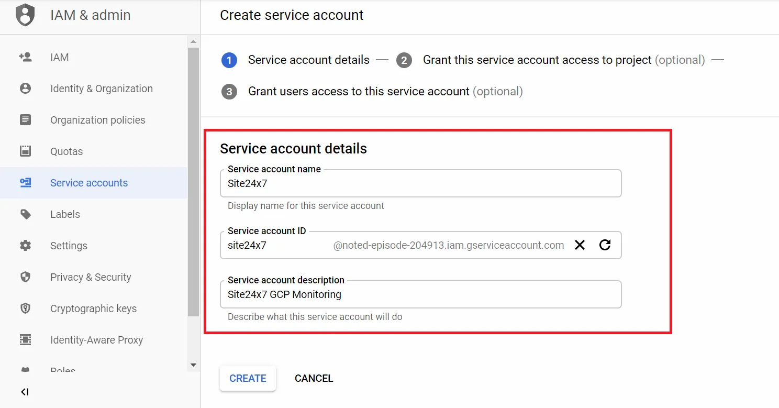Click the sidebar scroll down arrow
Image resolution: width=779 pixels, height=408 pixels.
click(193, 365)
